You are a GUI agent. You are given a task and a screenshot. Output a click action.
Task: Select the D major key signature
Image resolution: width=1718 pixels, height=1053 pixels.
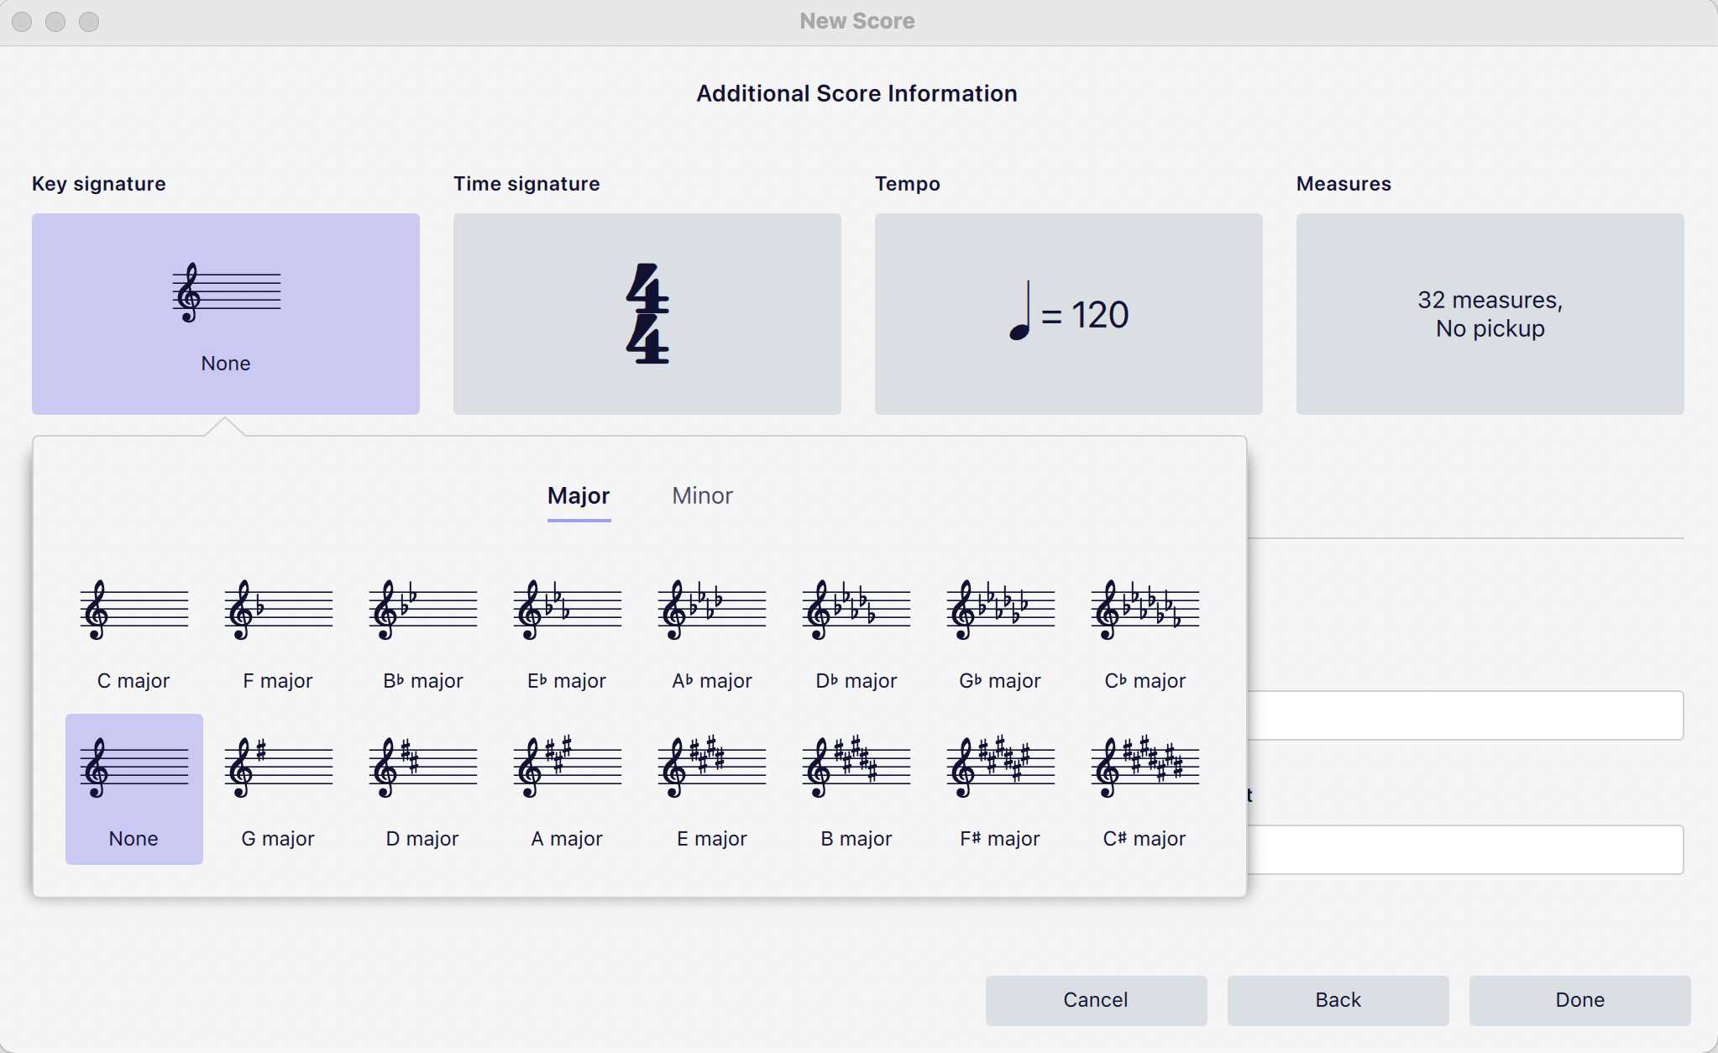pyautogui.click(x=422, y=789)
